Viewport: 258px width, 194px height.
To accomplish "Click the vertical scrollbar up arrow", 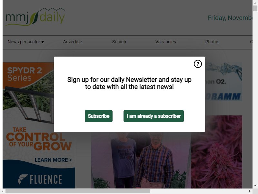I will pos(255,3).
